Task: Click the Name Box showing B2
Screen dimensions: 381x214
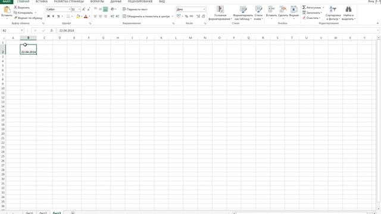Action: (11, 30)
